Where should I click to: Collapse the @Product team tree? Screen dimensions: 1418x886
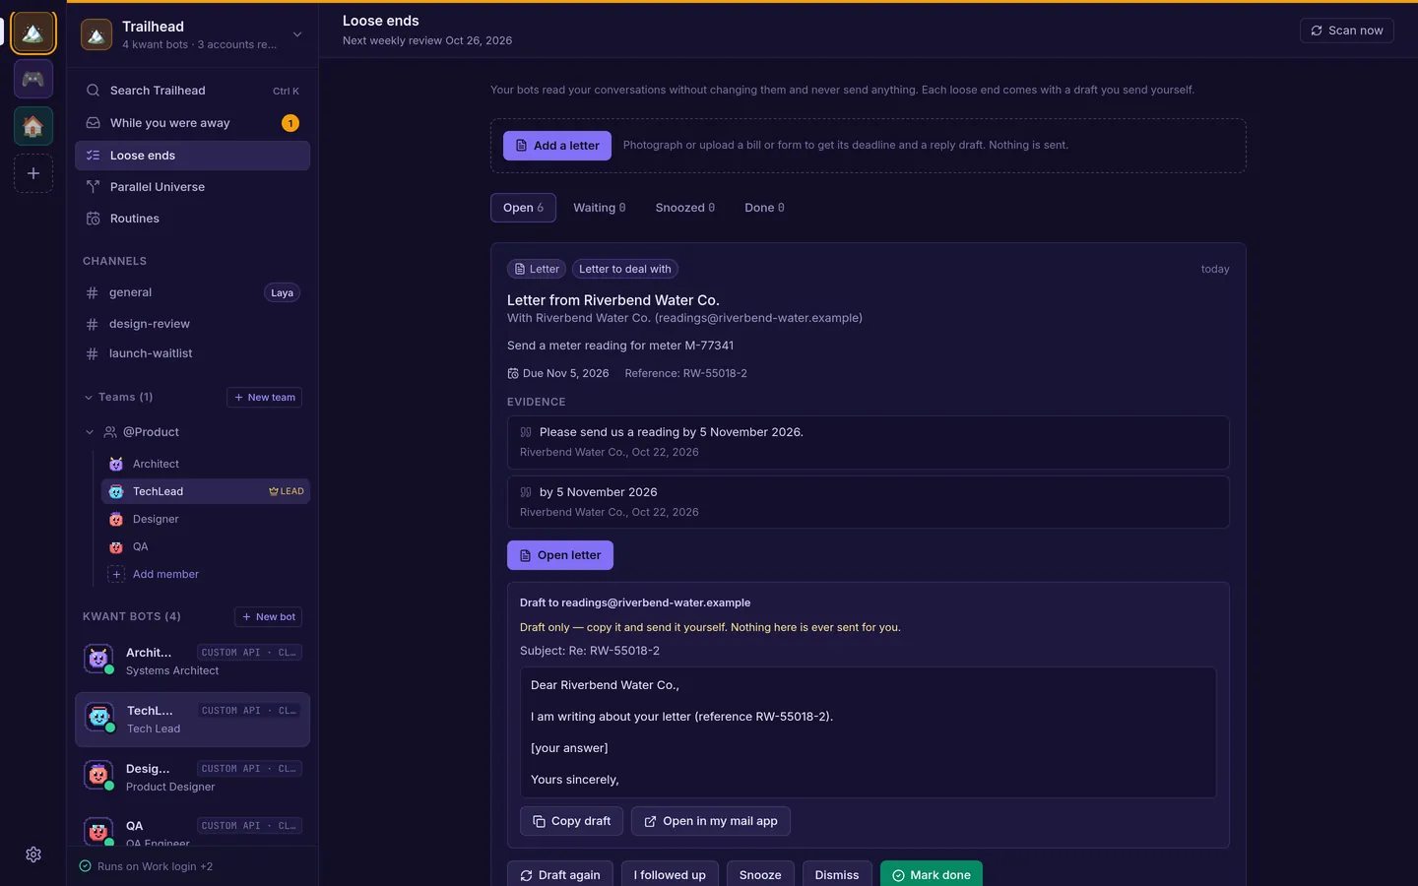[90, 432]
